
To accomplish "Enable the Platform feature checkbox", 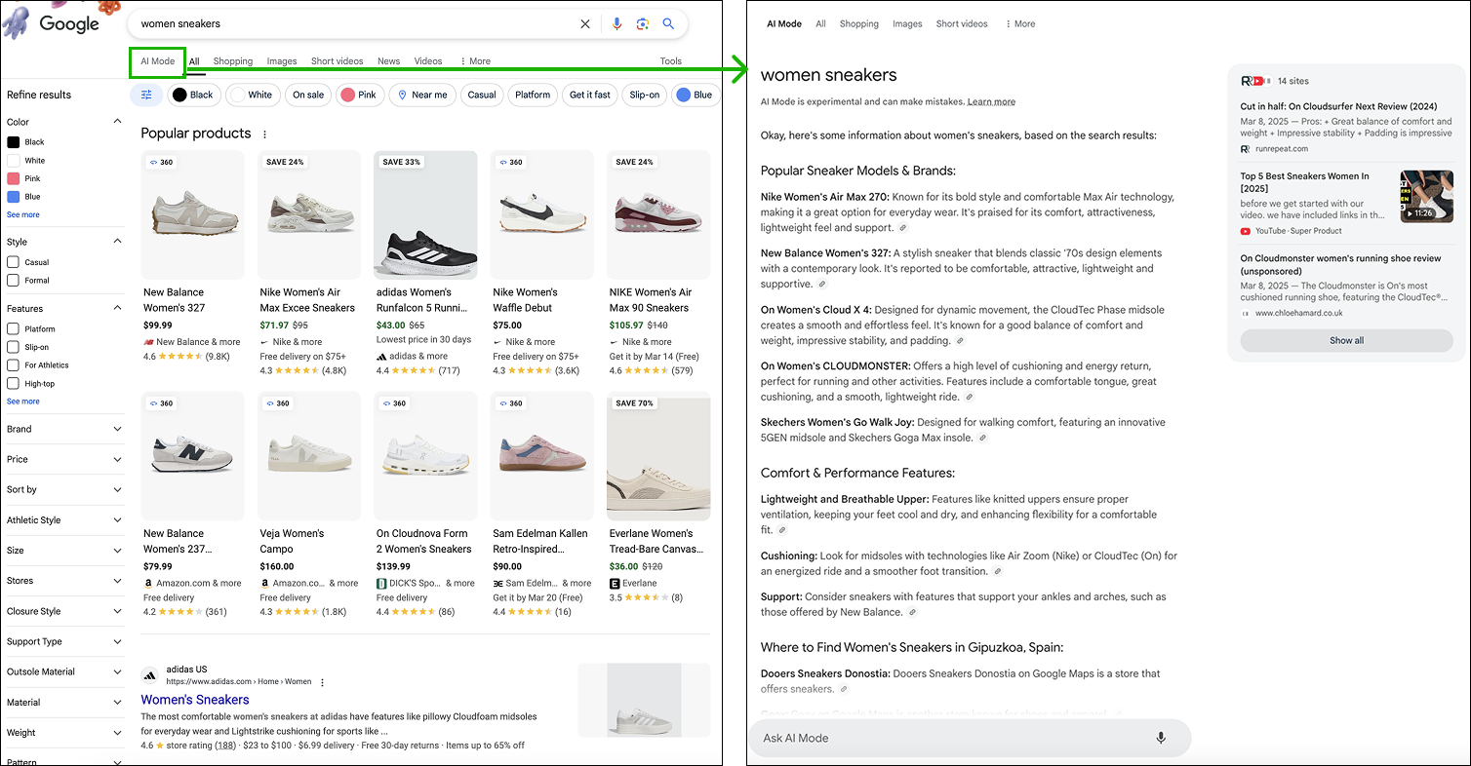I will click(x=13, y=329).
